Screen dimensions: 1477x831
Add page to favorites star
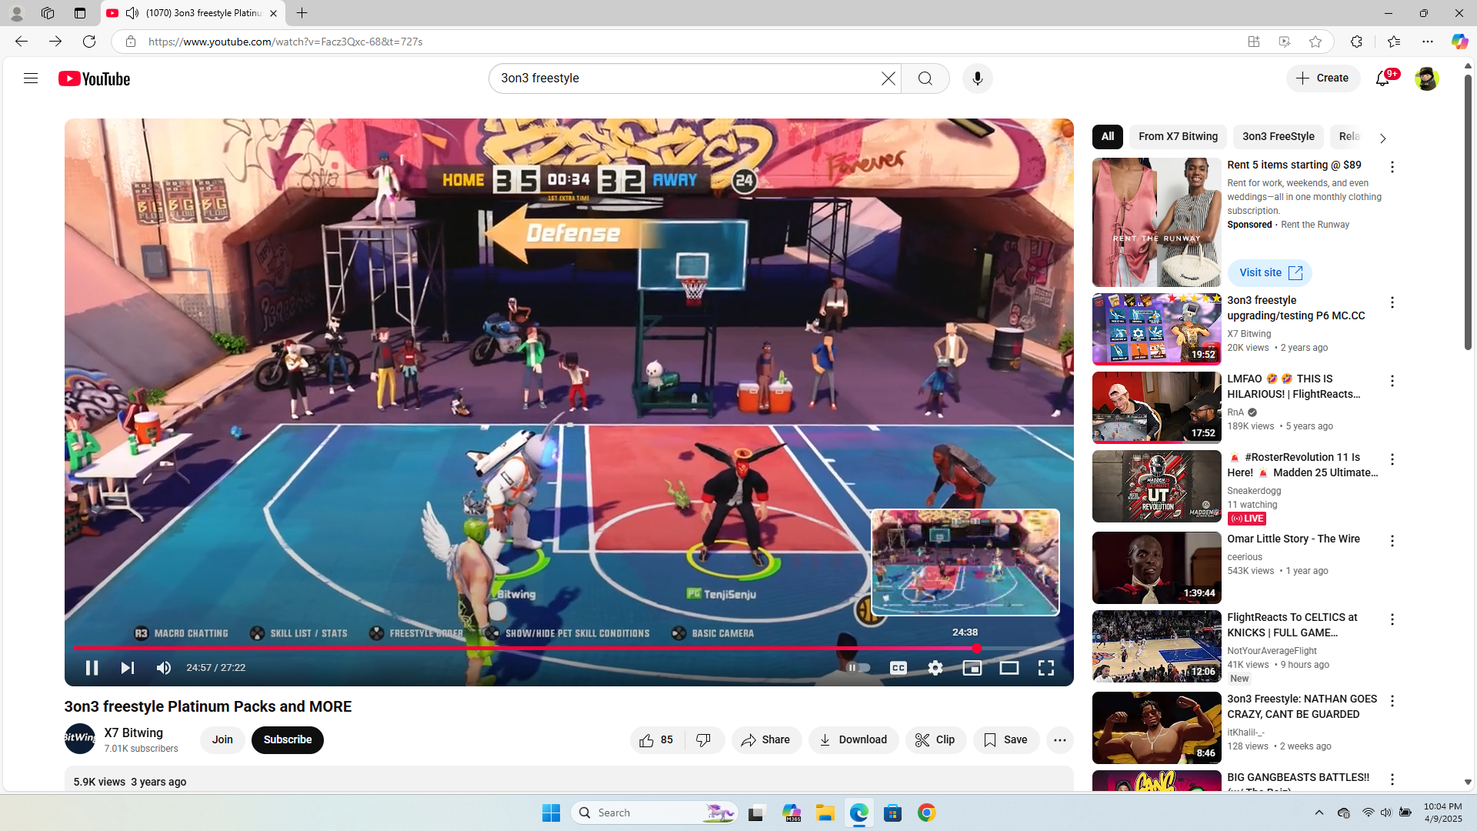(1315, 42)
